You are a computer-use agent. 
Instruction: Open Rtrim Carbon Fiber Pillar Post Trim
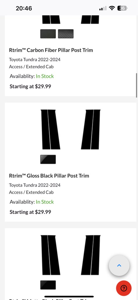51,50
